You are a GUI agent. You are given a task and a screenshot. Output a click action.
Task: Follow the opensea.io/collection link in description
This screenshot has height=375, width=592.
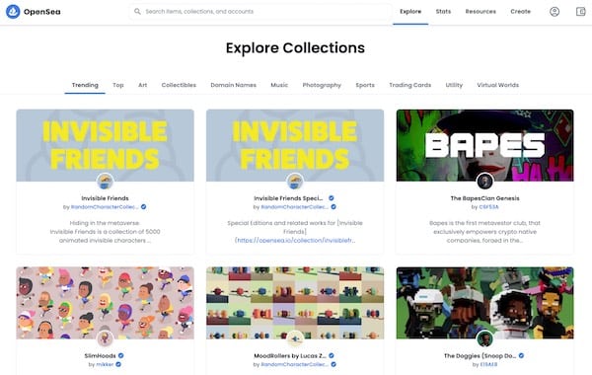tap(295, 240)
